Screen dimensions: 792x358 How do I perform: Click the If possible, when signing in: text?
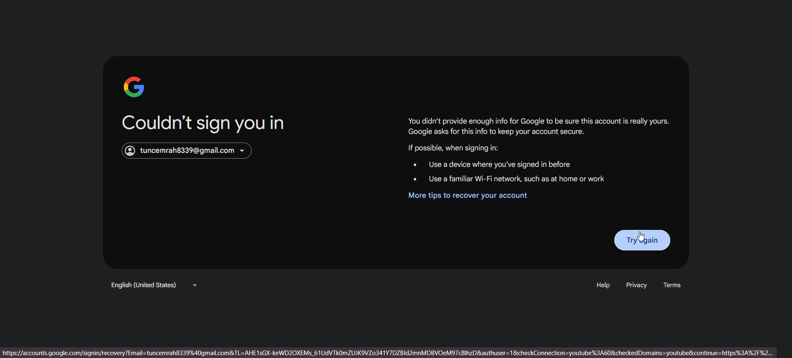pos(453,148)
